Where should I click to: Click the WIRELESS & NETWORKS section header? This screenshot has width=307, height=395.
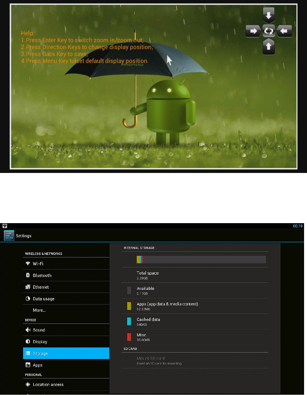tap(43, 254)
